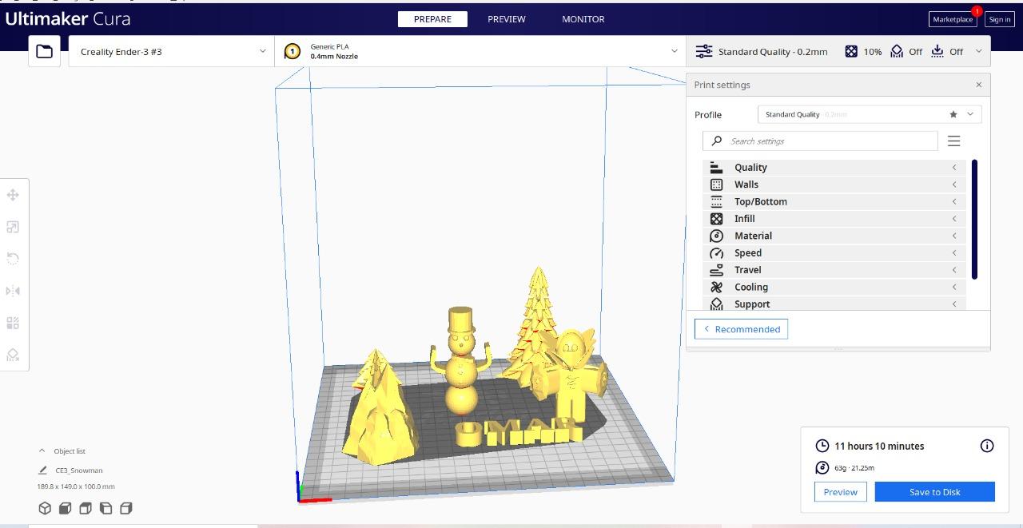The width and height of the screenshot is (1023, 528).
Task: Click the Preview button near Save
Action: [x=841, y=492]
